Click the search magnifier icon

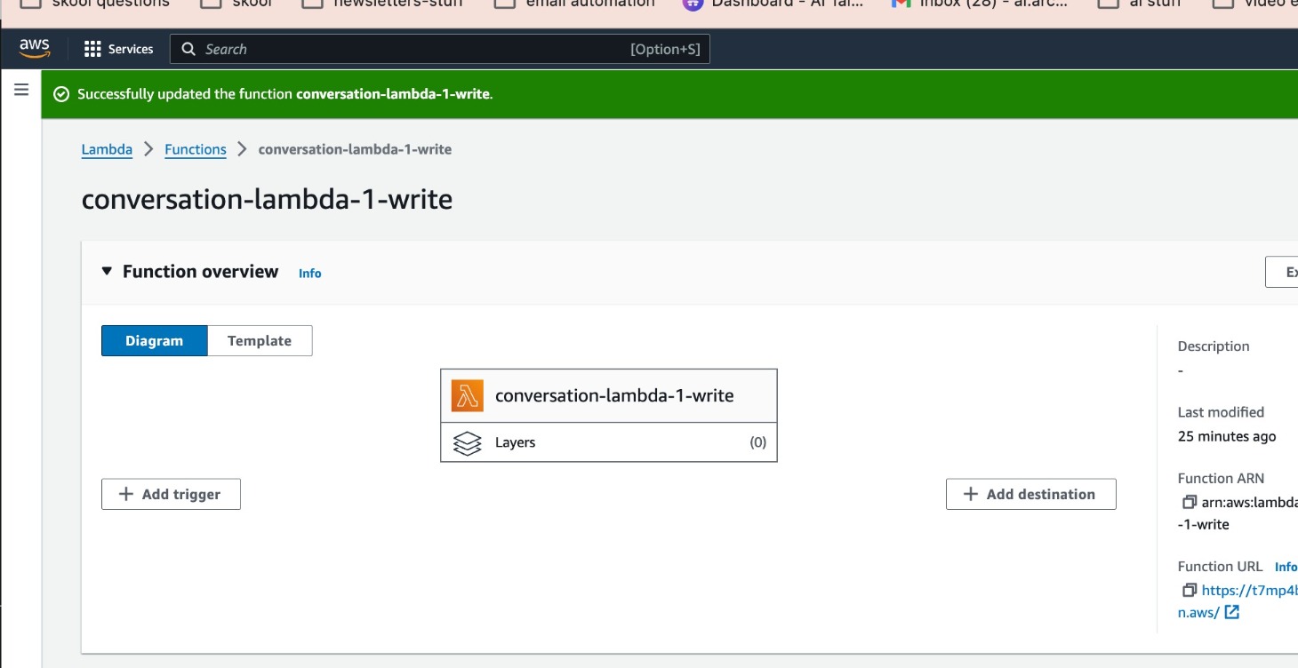(x=188, y=49)
